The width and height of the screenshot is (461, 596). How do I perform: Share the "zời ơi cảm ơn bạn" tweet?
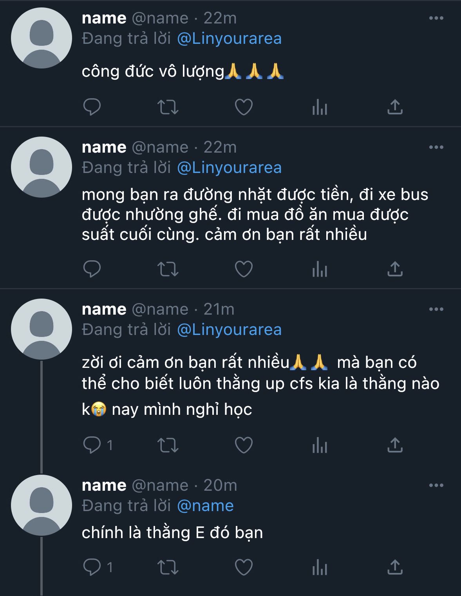[x=395, y=445]
